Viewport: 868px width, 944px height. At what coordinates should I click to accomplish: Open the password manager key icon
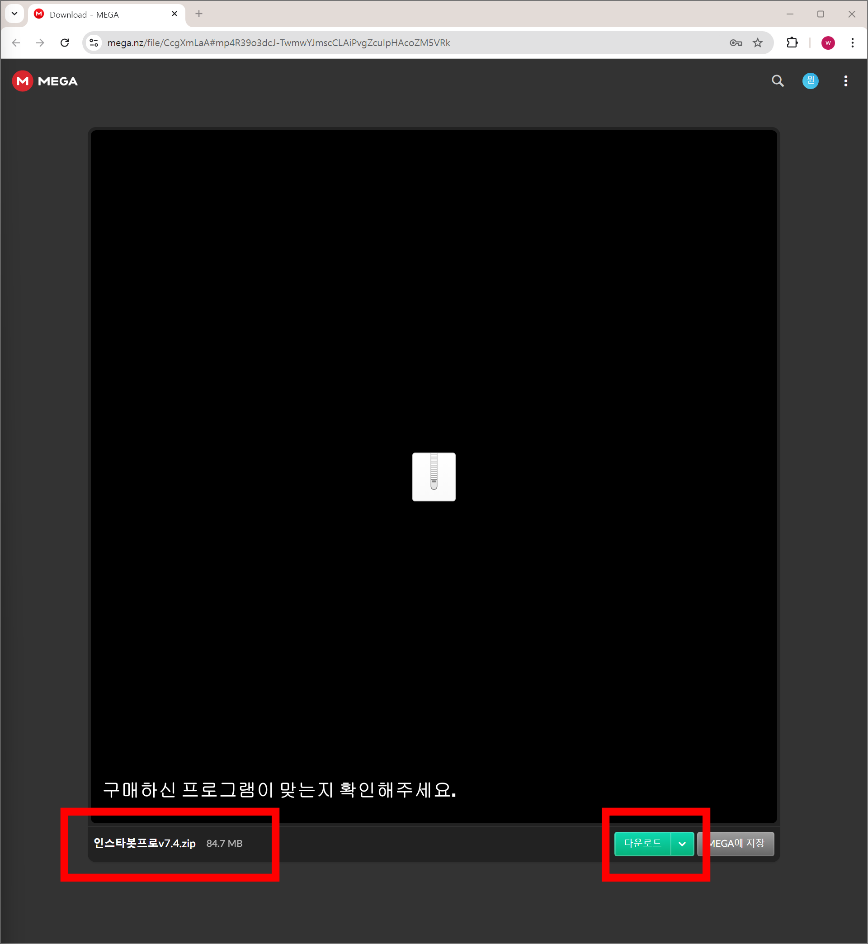click(x=736, y=43)
